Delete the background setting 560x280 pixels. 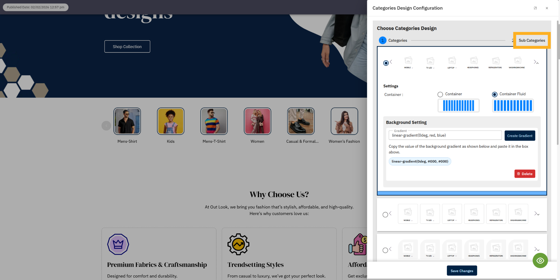pos(525,174)
